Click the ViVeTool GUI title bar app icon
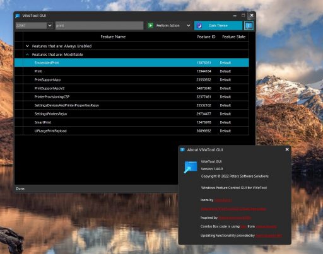 coord(18,16)
